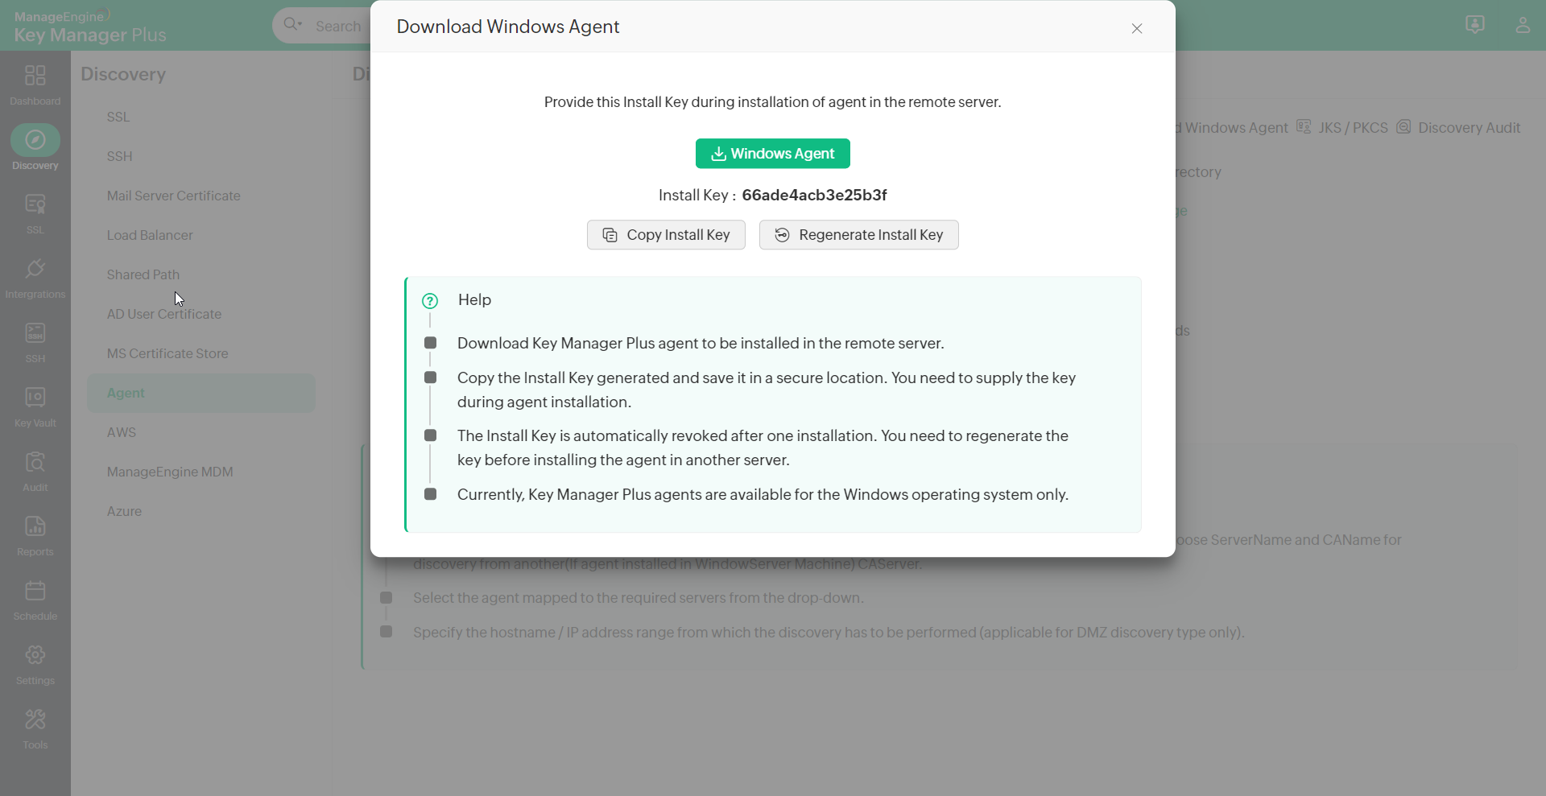Open ManageEngine MDM discovery
This screenshot has width=1546, height=796.
coord(170,472)
